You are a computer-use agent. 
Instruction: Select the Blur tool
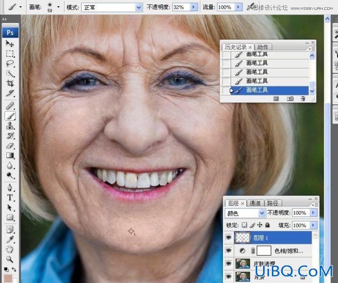tap(10, 165)
